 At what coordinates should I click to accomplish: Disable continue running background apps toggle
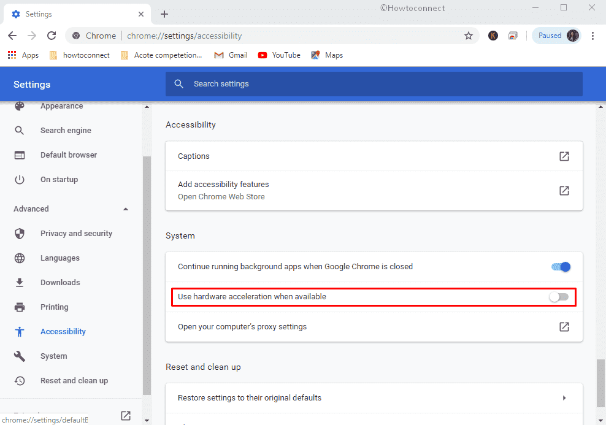[561, 267]
